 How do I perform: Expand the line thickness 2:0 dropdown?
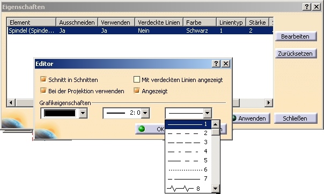pyautogui.click(x=145, y=113)
